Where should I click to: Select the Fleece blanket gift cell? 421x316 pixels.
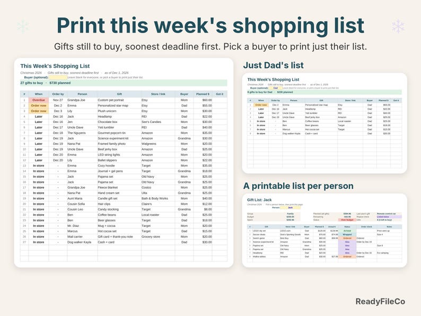pyautogui.click(x=119, y=188)
